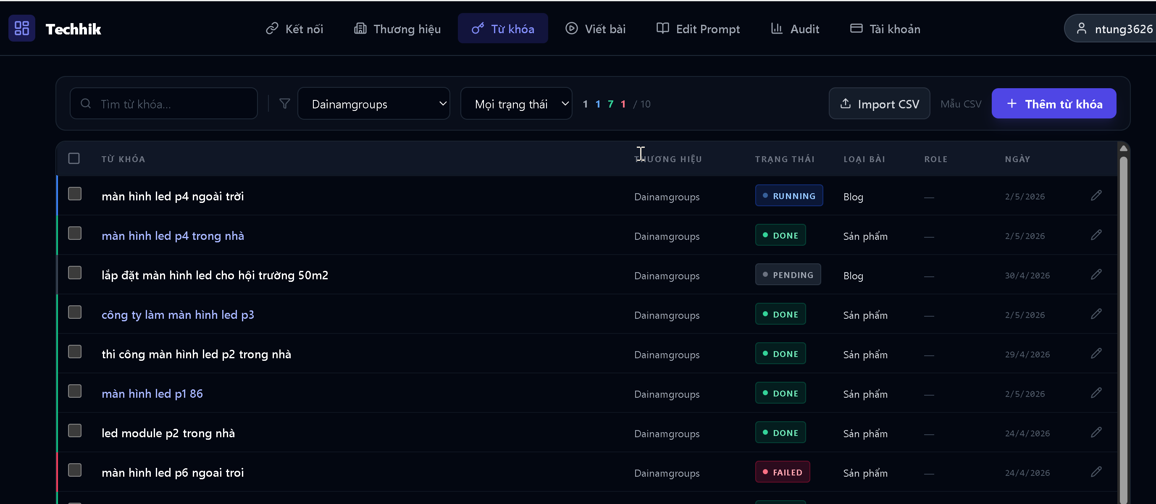Open the "Mọi trạng thái" status dropdown
This screenshot has width=1156, height=504.
point(516,104)
